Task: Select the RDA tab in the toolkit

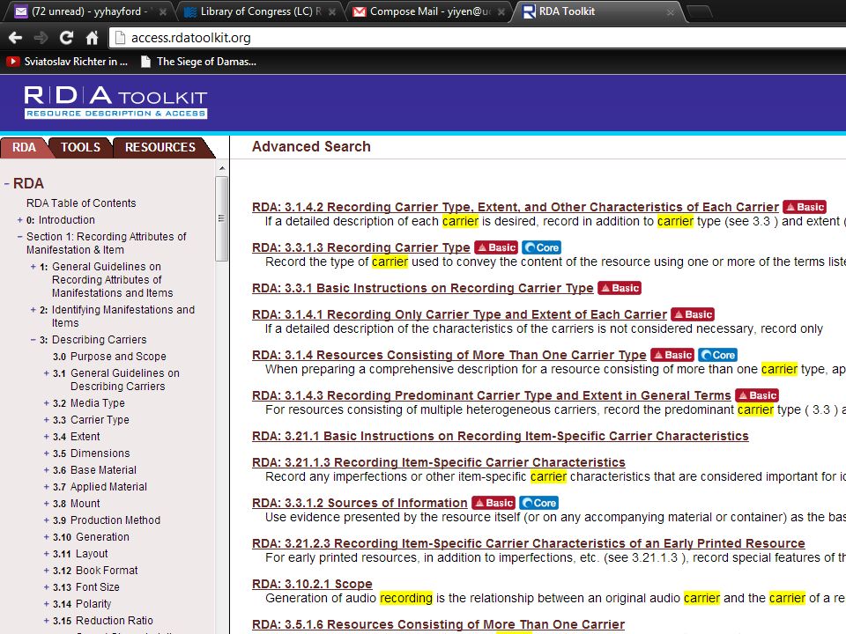Action: coord(25,147)
